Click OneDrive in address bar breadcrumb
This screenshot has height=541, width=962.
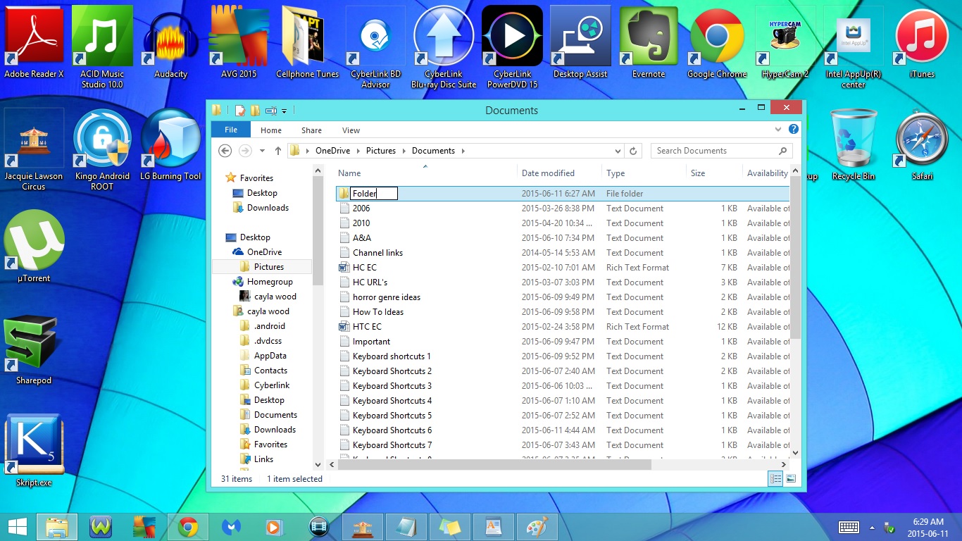tap(333, 151)
